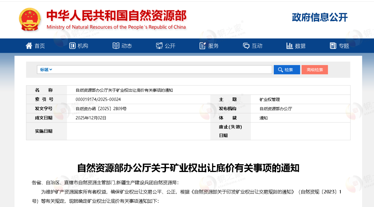Click the 动态 open-book news icon
374x207 pixels.
click(116, 46)
